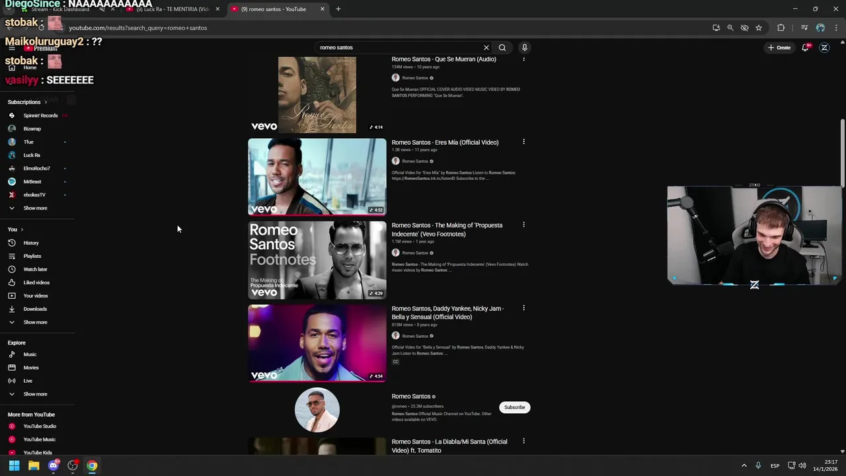This screenshot has height=476, width=846.
Task: Open Windows Start menu
Action: pyautogui.click(x=14, y=465)
